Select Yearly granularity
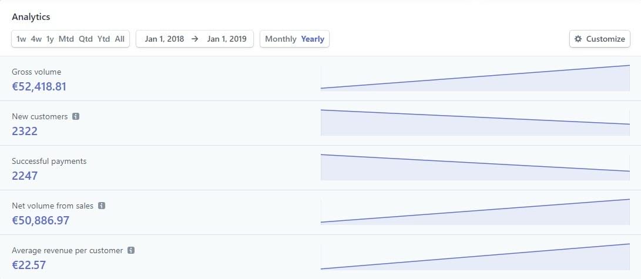Image resolution: width=641 pixels, height=279 pixels. pyautogui.click(x=313, y=39)
